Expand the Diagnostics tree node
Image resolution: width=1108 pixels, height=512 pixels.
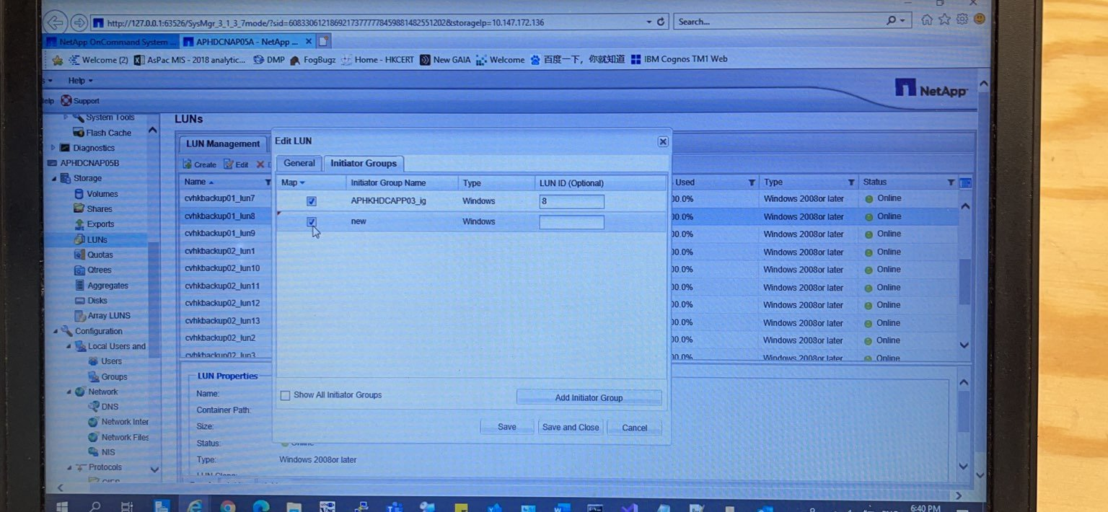(x=53, y=148)
